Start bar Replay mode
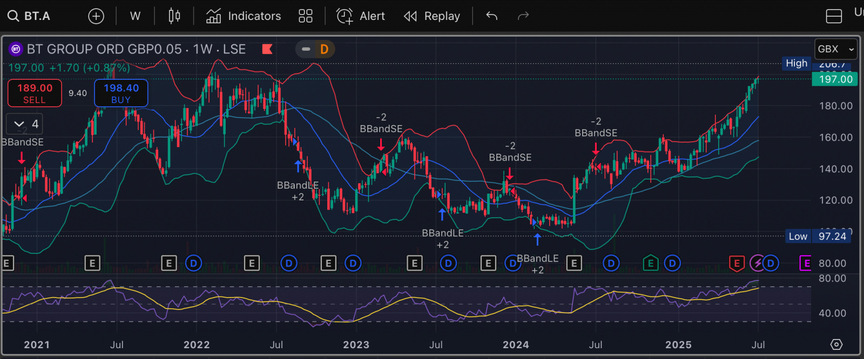864x359 pixels. (x=432, y=16)
